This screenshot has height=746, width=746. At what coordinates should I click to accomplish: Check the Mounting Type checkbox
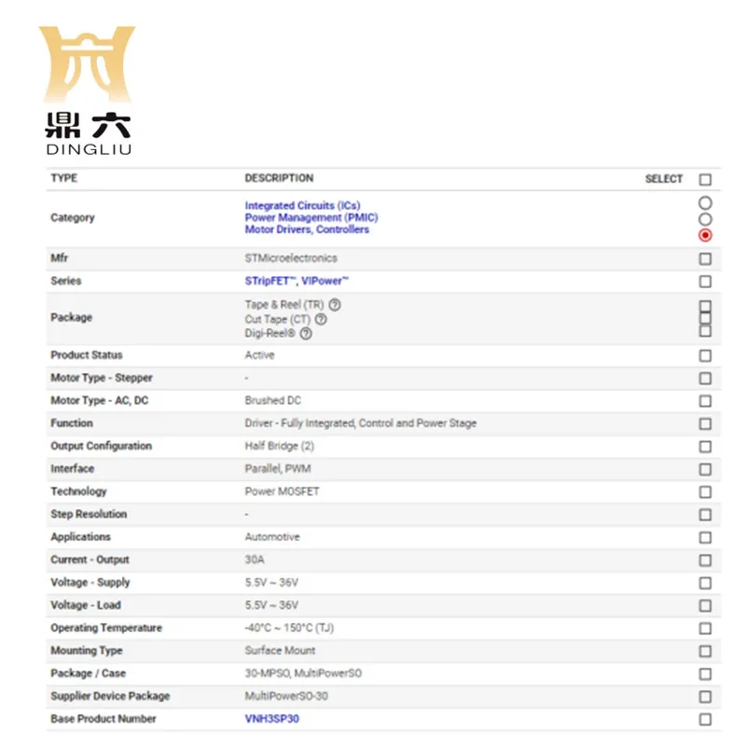(x=705, y=651)
